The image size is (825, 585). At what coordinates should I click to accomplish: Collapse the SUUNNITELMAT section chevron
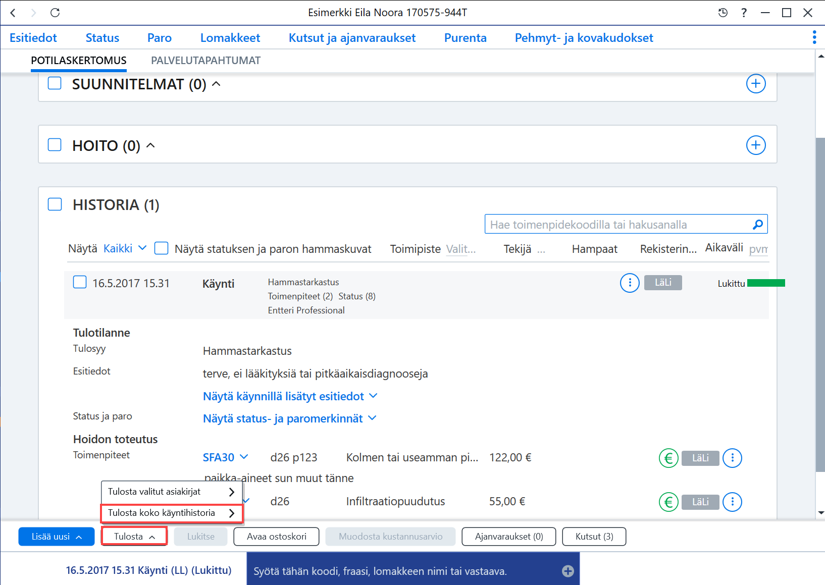tap(216, 84)
